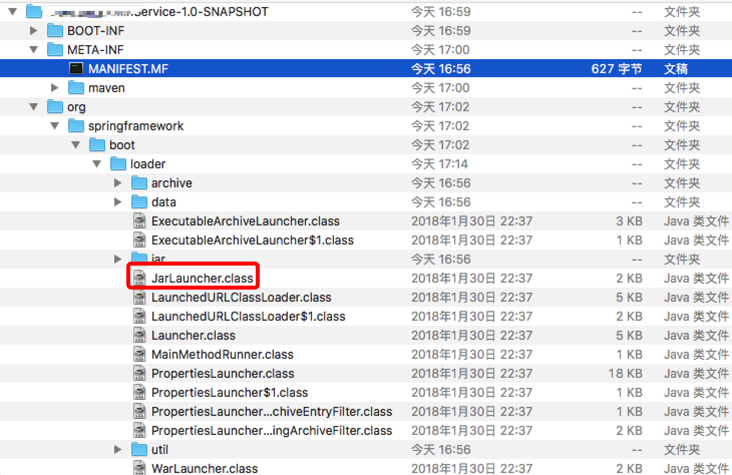Select the PropertiesLauncher.class file name

point(223,373)
